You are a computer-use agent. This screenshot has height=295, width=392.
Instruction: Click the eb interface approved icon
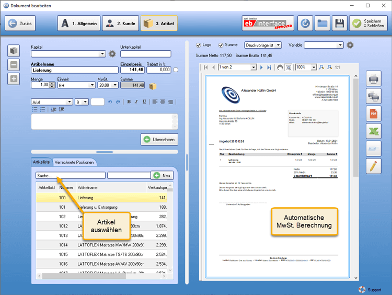[x=268, y=23]
